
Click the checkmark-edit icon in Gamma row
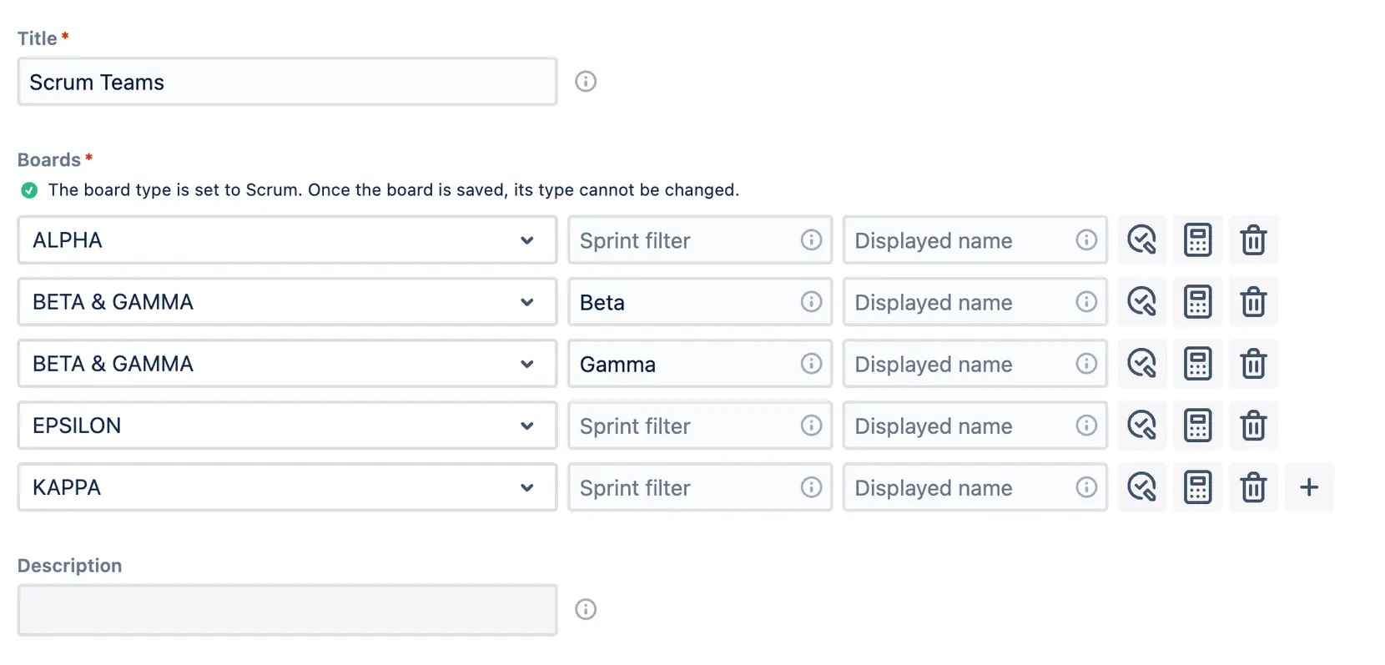click(x=1142, y=364)
